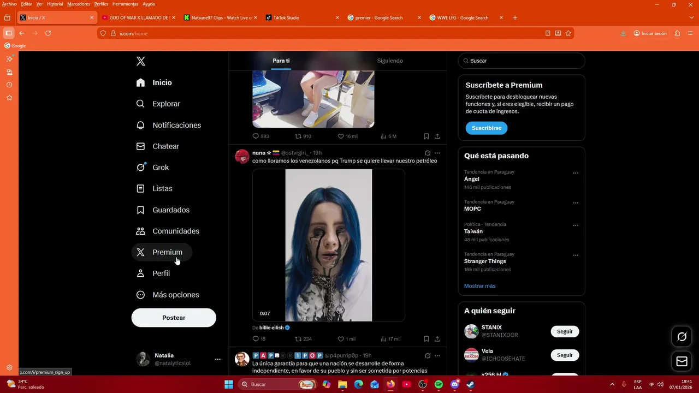View analytics on the top tweet showing 5 M

(x=388, y=136)
